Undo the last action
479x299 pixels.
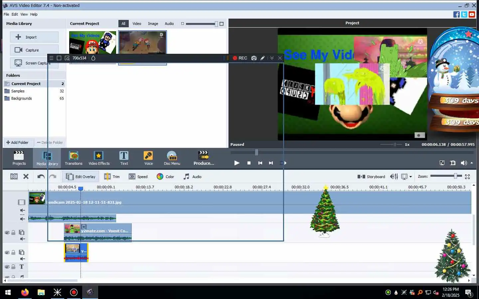(x=41, y=176)
